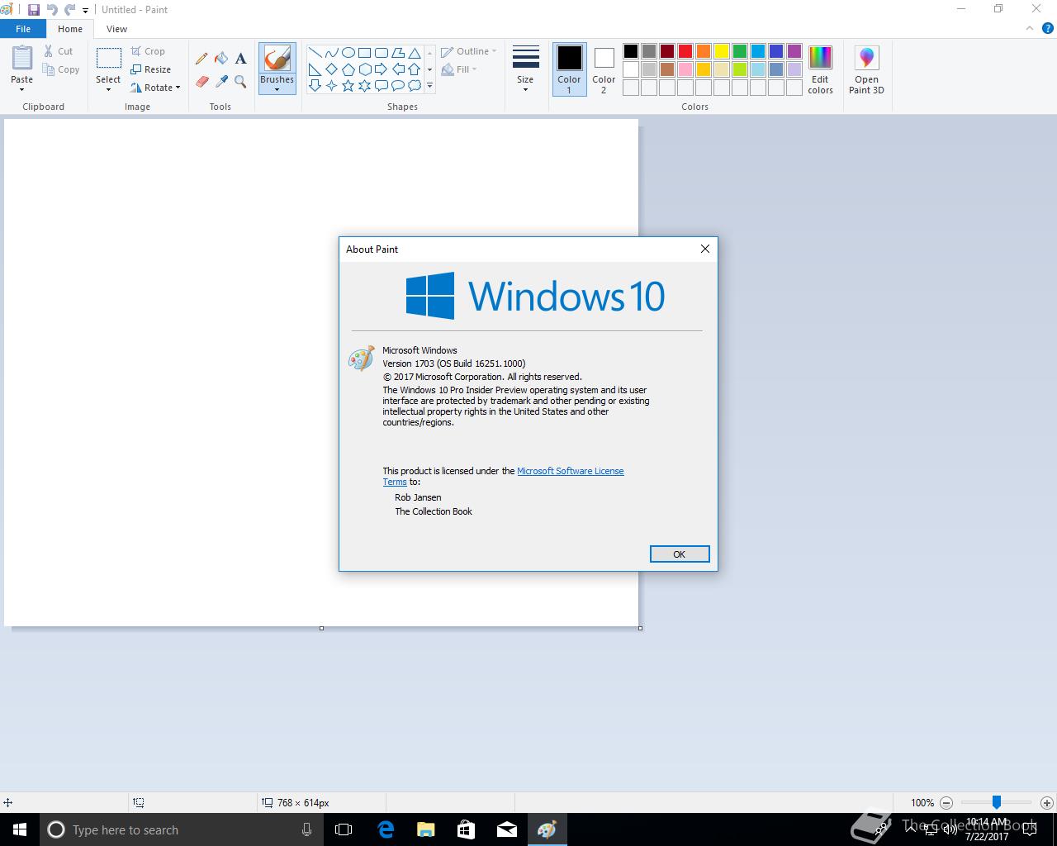This screenshot has width=1057, height=846.
Task: Click the Undo arrow icon
Action: click(52, 10)
